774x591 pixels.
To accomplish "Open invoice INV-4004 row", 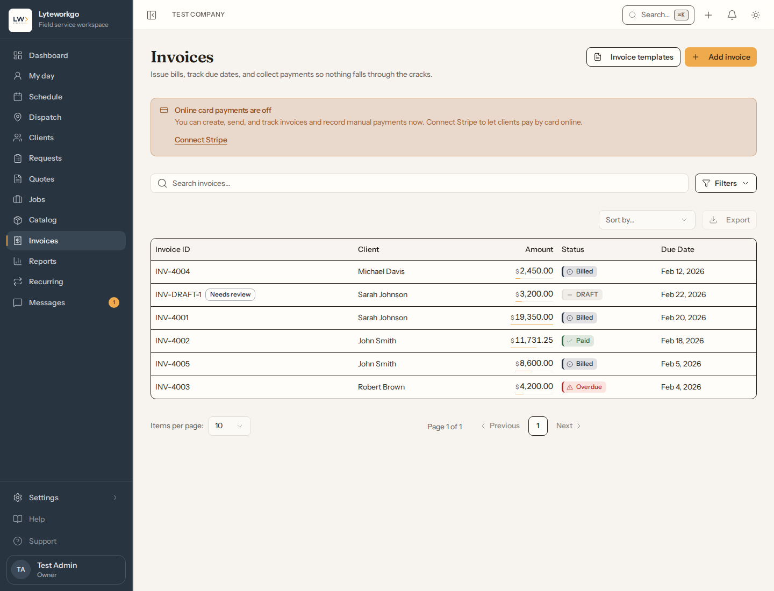I will click(x=454, y=272).
